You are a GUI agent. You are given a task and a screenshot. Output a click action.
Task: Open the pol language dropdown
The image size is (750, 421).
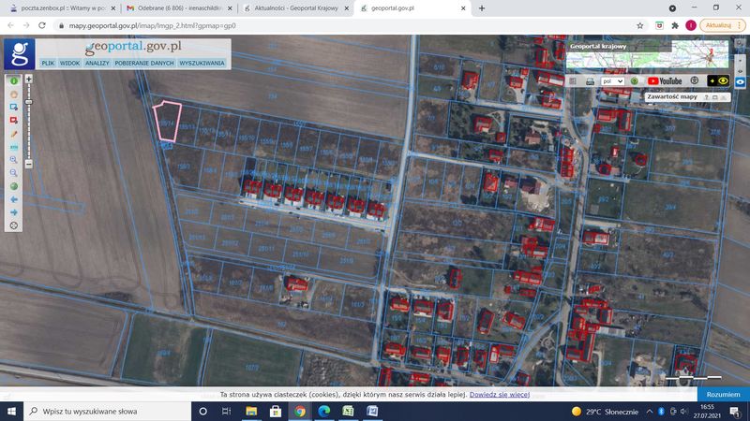coord(613,81)
